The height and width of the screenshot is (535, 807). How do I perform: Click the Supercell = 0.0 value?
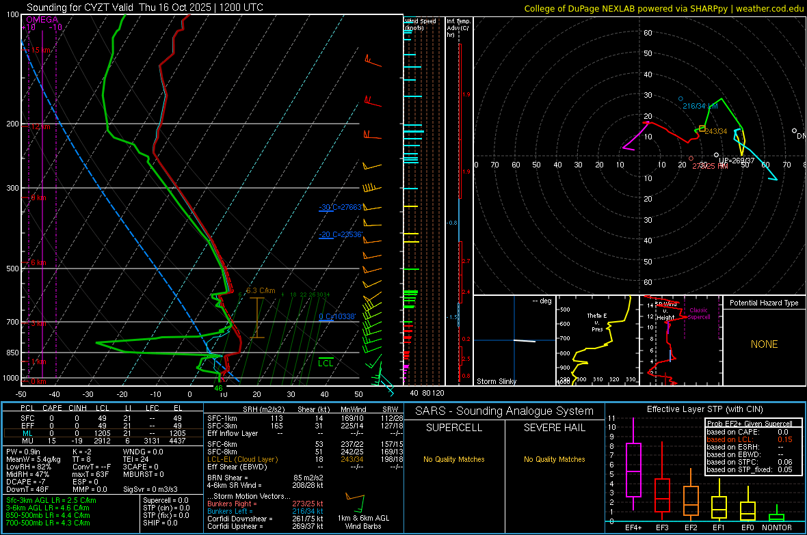166,501
